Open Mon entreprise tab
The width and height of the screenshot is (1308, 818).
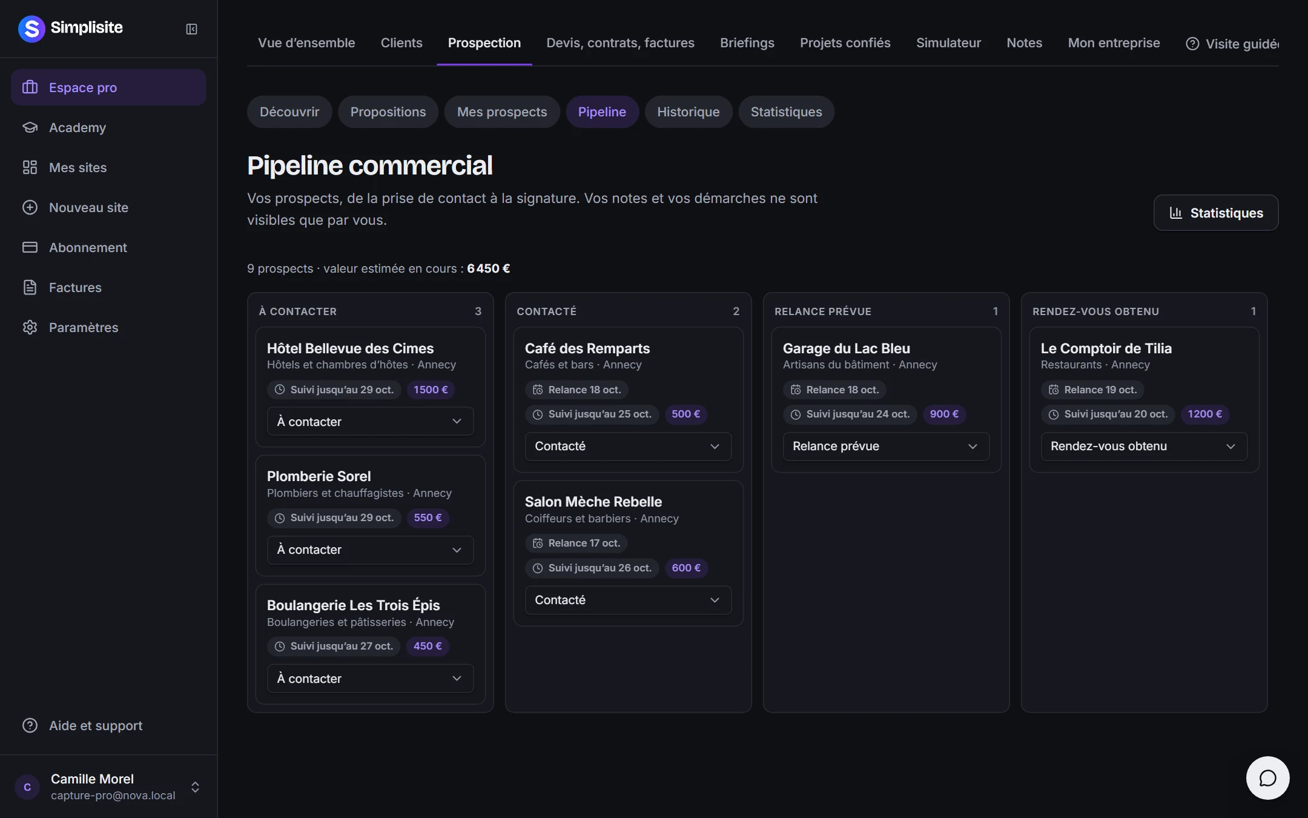coord(1114,43)
